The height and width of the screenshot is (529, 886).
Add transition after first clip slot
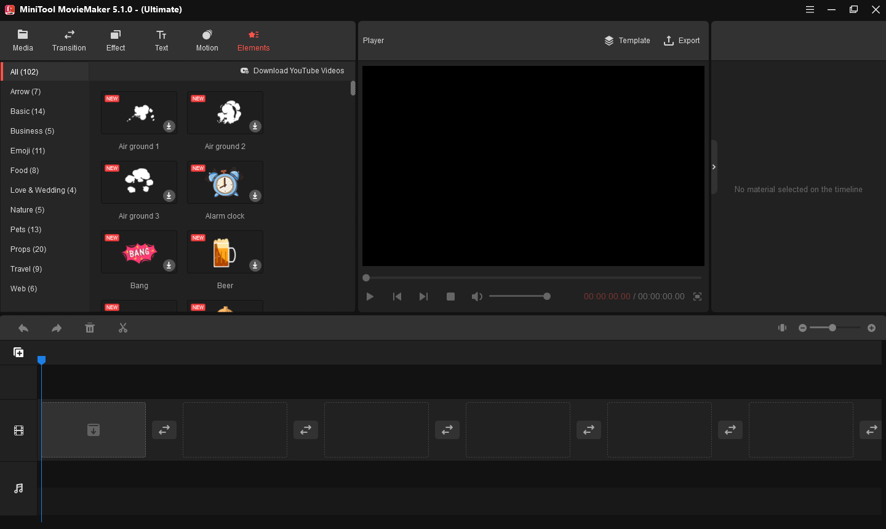click(x=164, y=430)
